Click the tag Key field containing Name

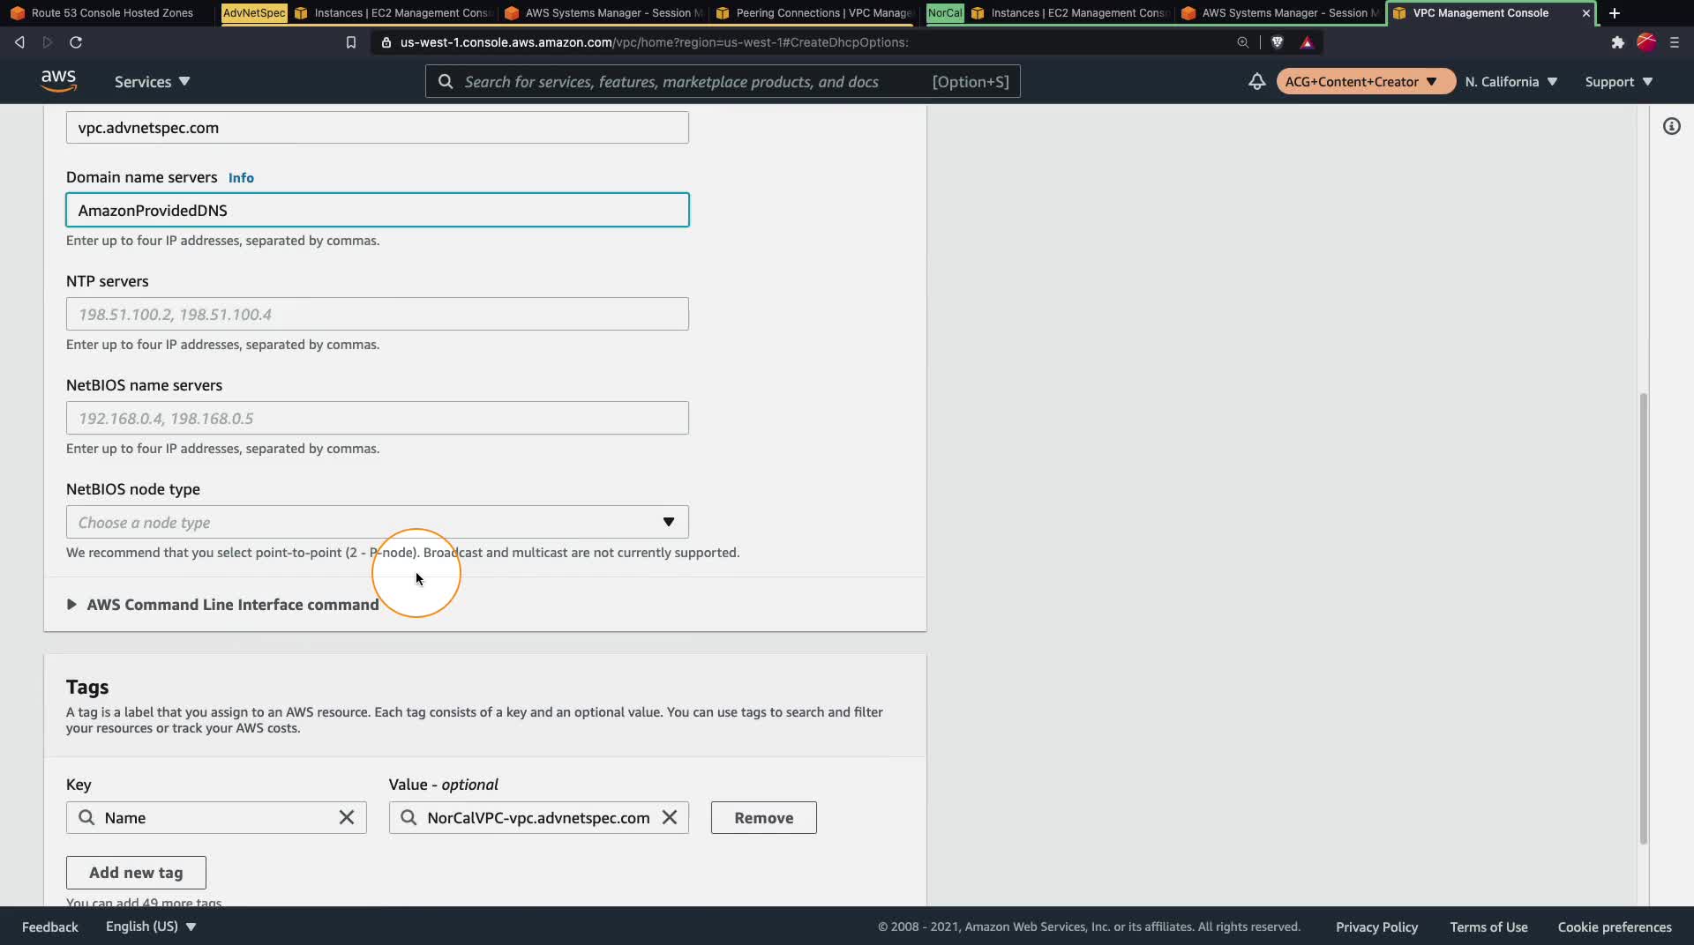pyautogui.click(x=216, y=818)
